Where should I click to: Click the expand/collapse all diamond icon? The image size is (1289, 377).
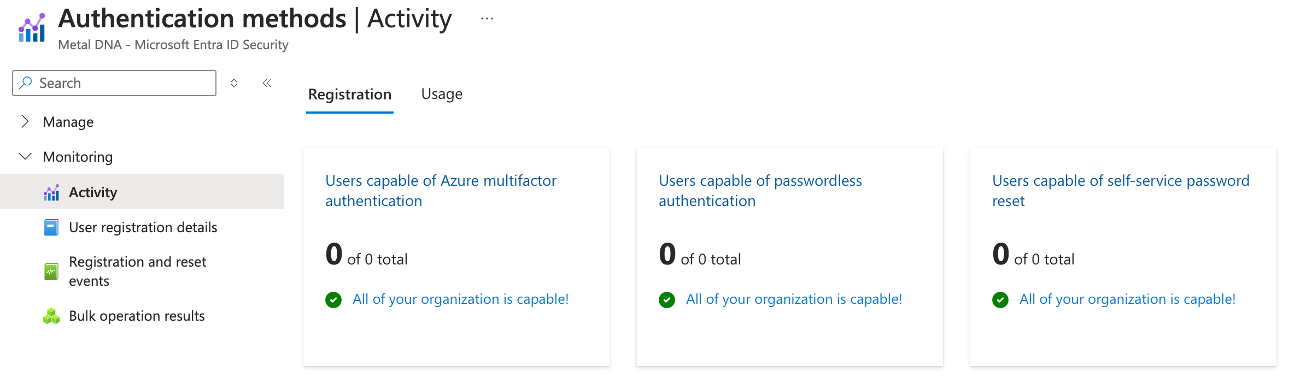pos(234,83)
